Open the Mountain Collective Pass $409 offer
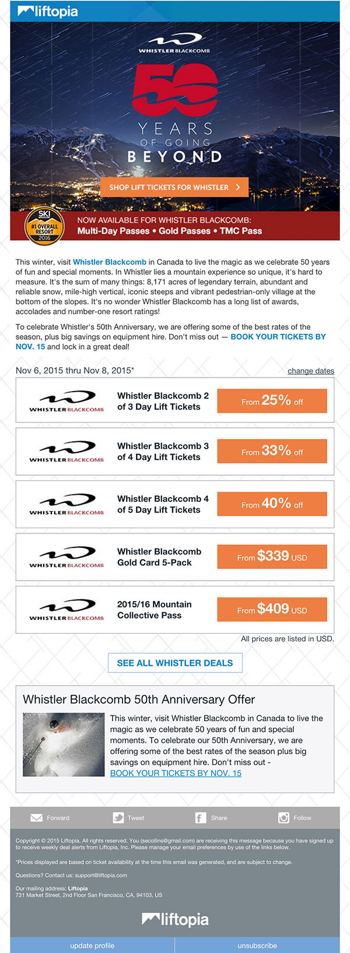 click(x=272, y=609)
